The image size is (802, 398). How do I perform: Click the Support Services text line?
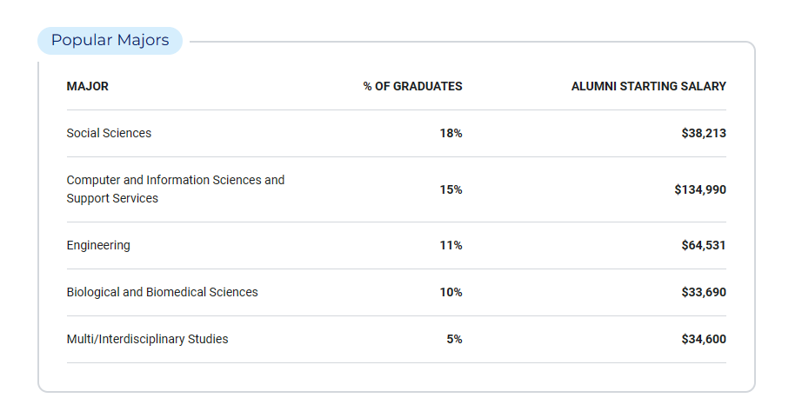tap(112, 198)
